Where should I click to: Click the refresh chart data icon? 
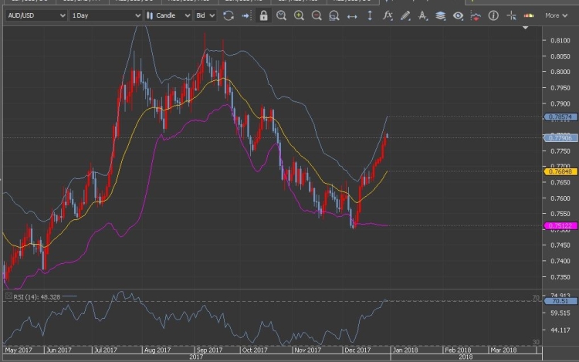point(228,15)
